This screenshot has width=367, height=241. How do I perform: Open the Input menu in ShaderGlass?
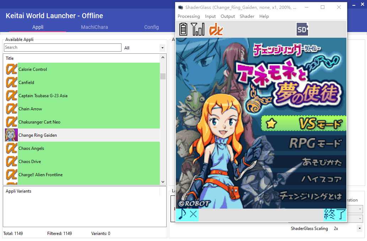(x=210, y=16)
